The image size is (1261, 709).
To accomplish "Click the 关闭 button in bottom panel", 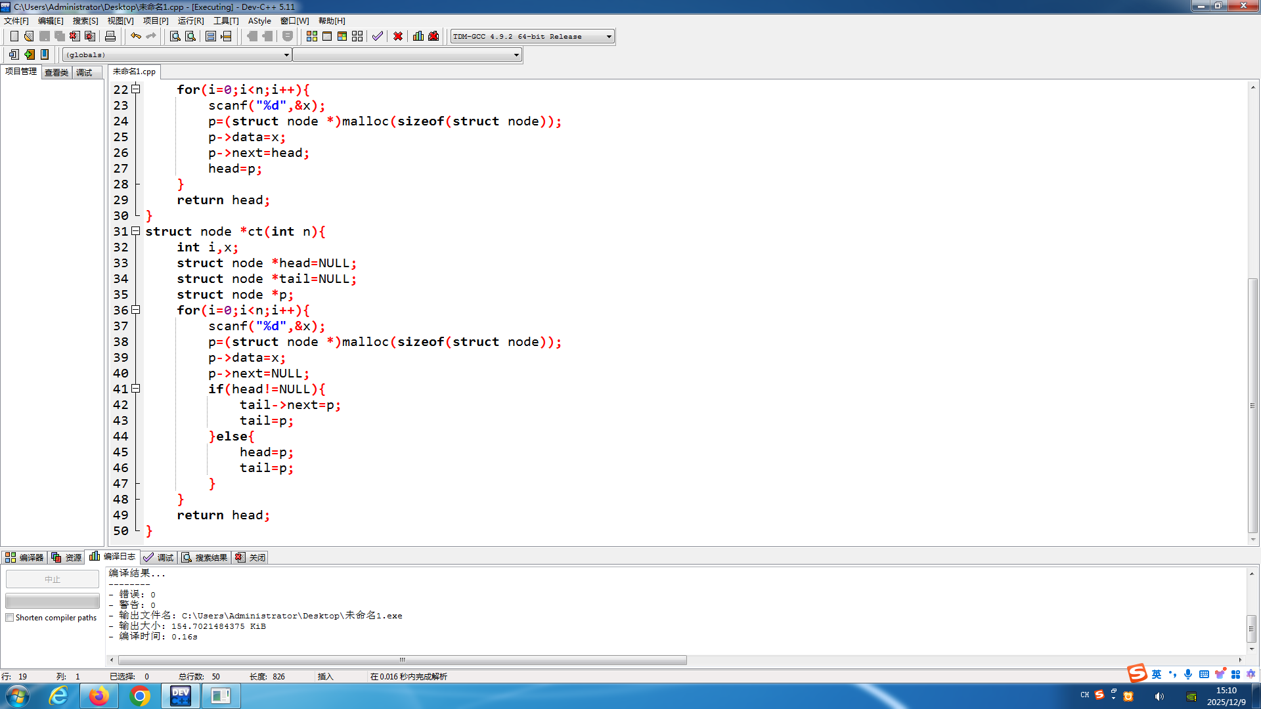I will [251, 557].
